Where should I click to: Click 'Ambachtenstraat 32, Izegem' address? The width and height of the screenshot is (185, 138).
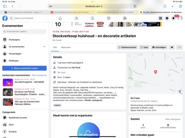tap(144, 101)
